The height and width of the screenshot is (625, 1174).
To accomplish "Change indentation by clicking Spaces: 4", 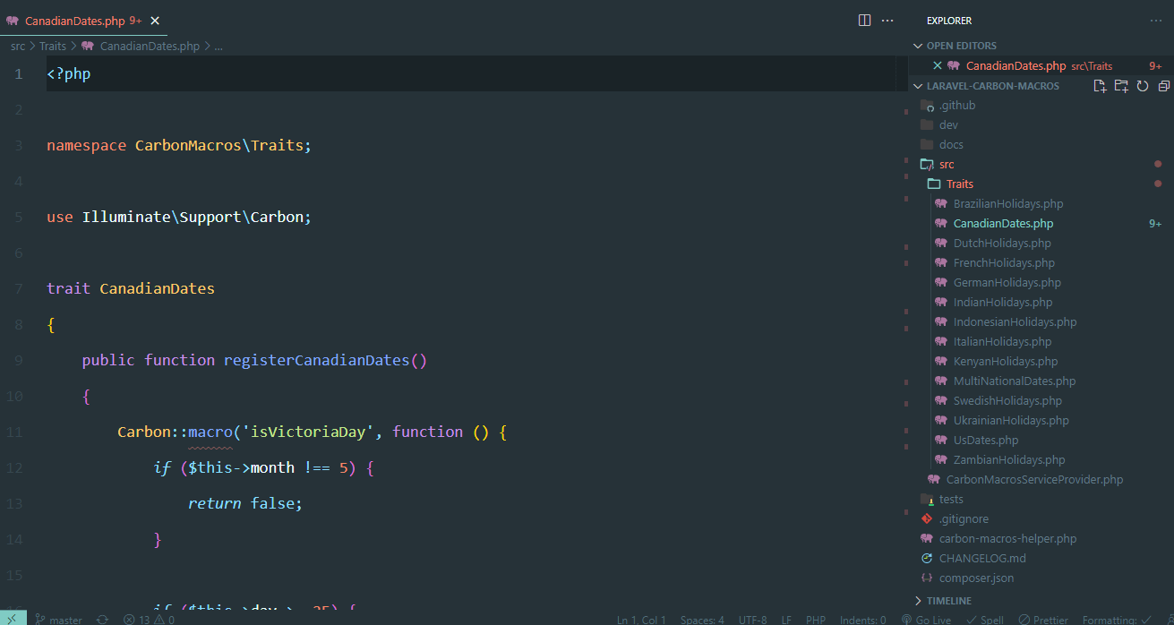I will [701, 619].
